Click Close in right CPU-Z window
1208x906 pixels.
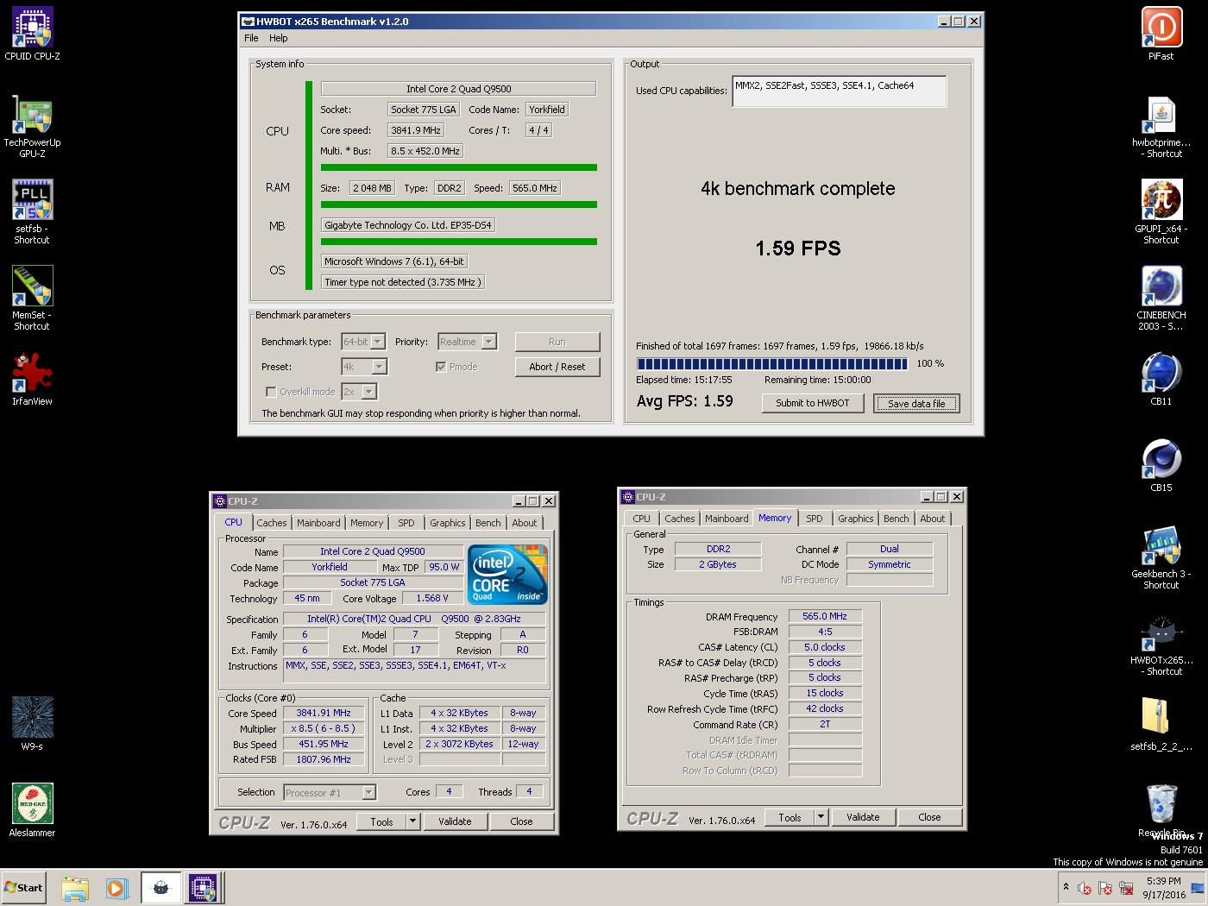pos(929,817)
